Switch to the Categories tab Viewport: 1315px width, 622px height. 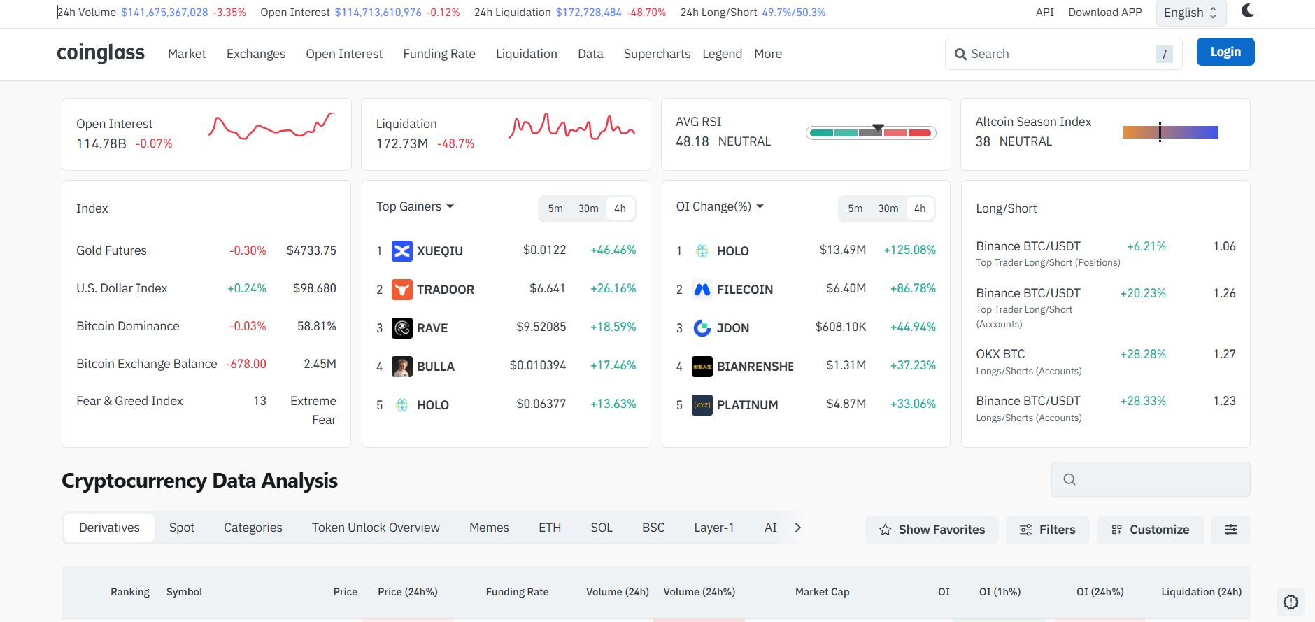point(253,528)
